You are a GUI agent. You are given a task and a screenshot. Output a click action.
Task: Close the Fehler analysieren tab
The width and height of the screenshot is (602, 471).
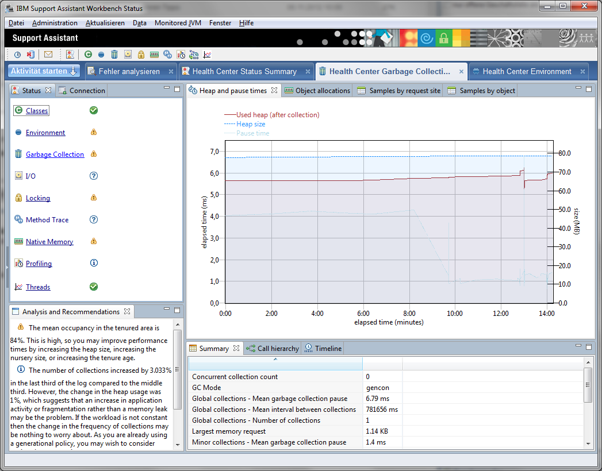tap(171, 72)
